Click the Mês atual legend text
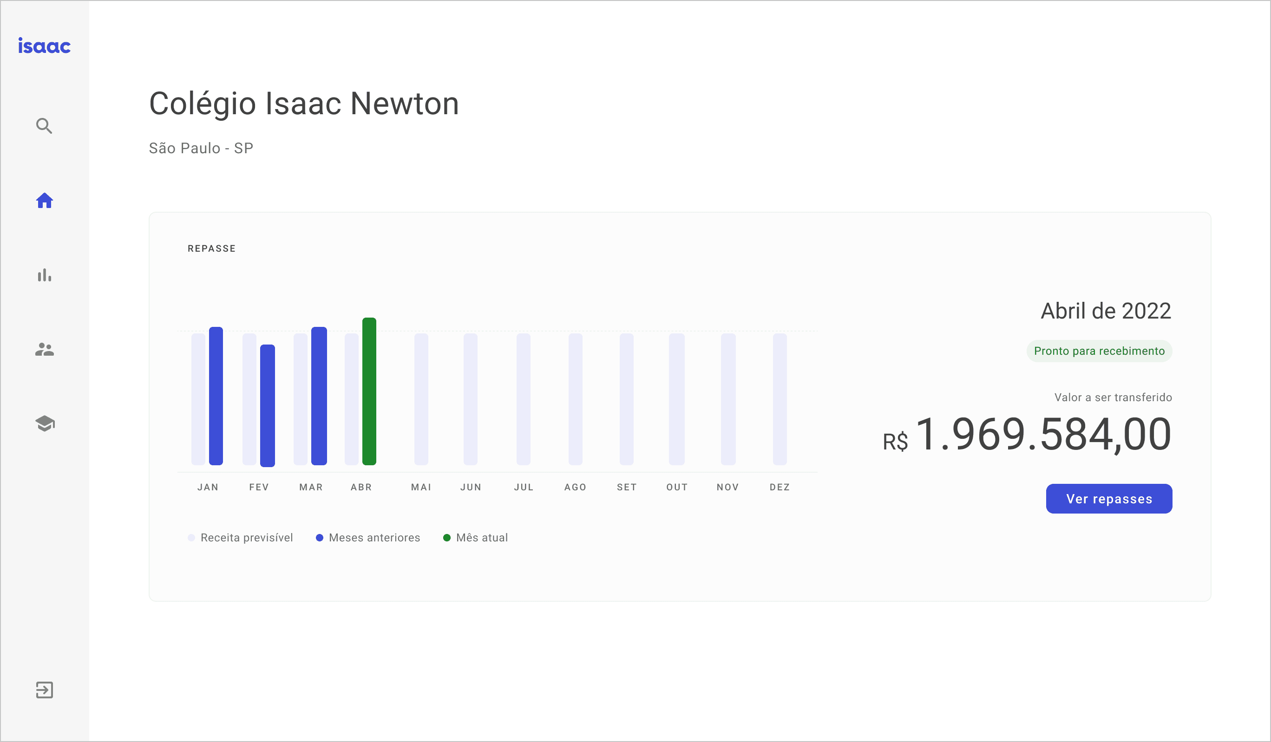This screenshot has height=742, width=1271. [482, 538]
